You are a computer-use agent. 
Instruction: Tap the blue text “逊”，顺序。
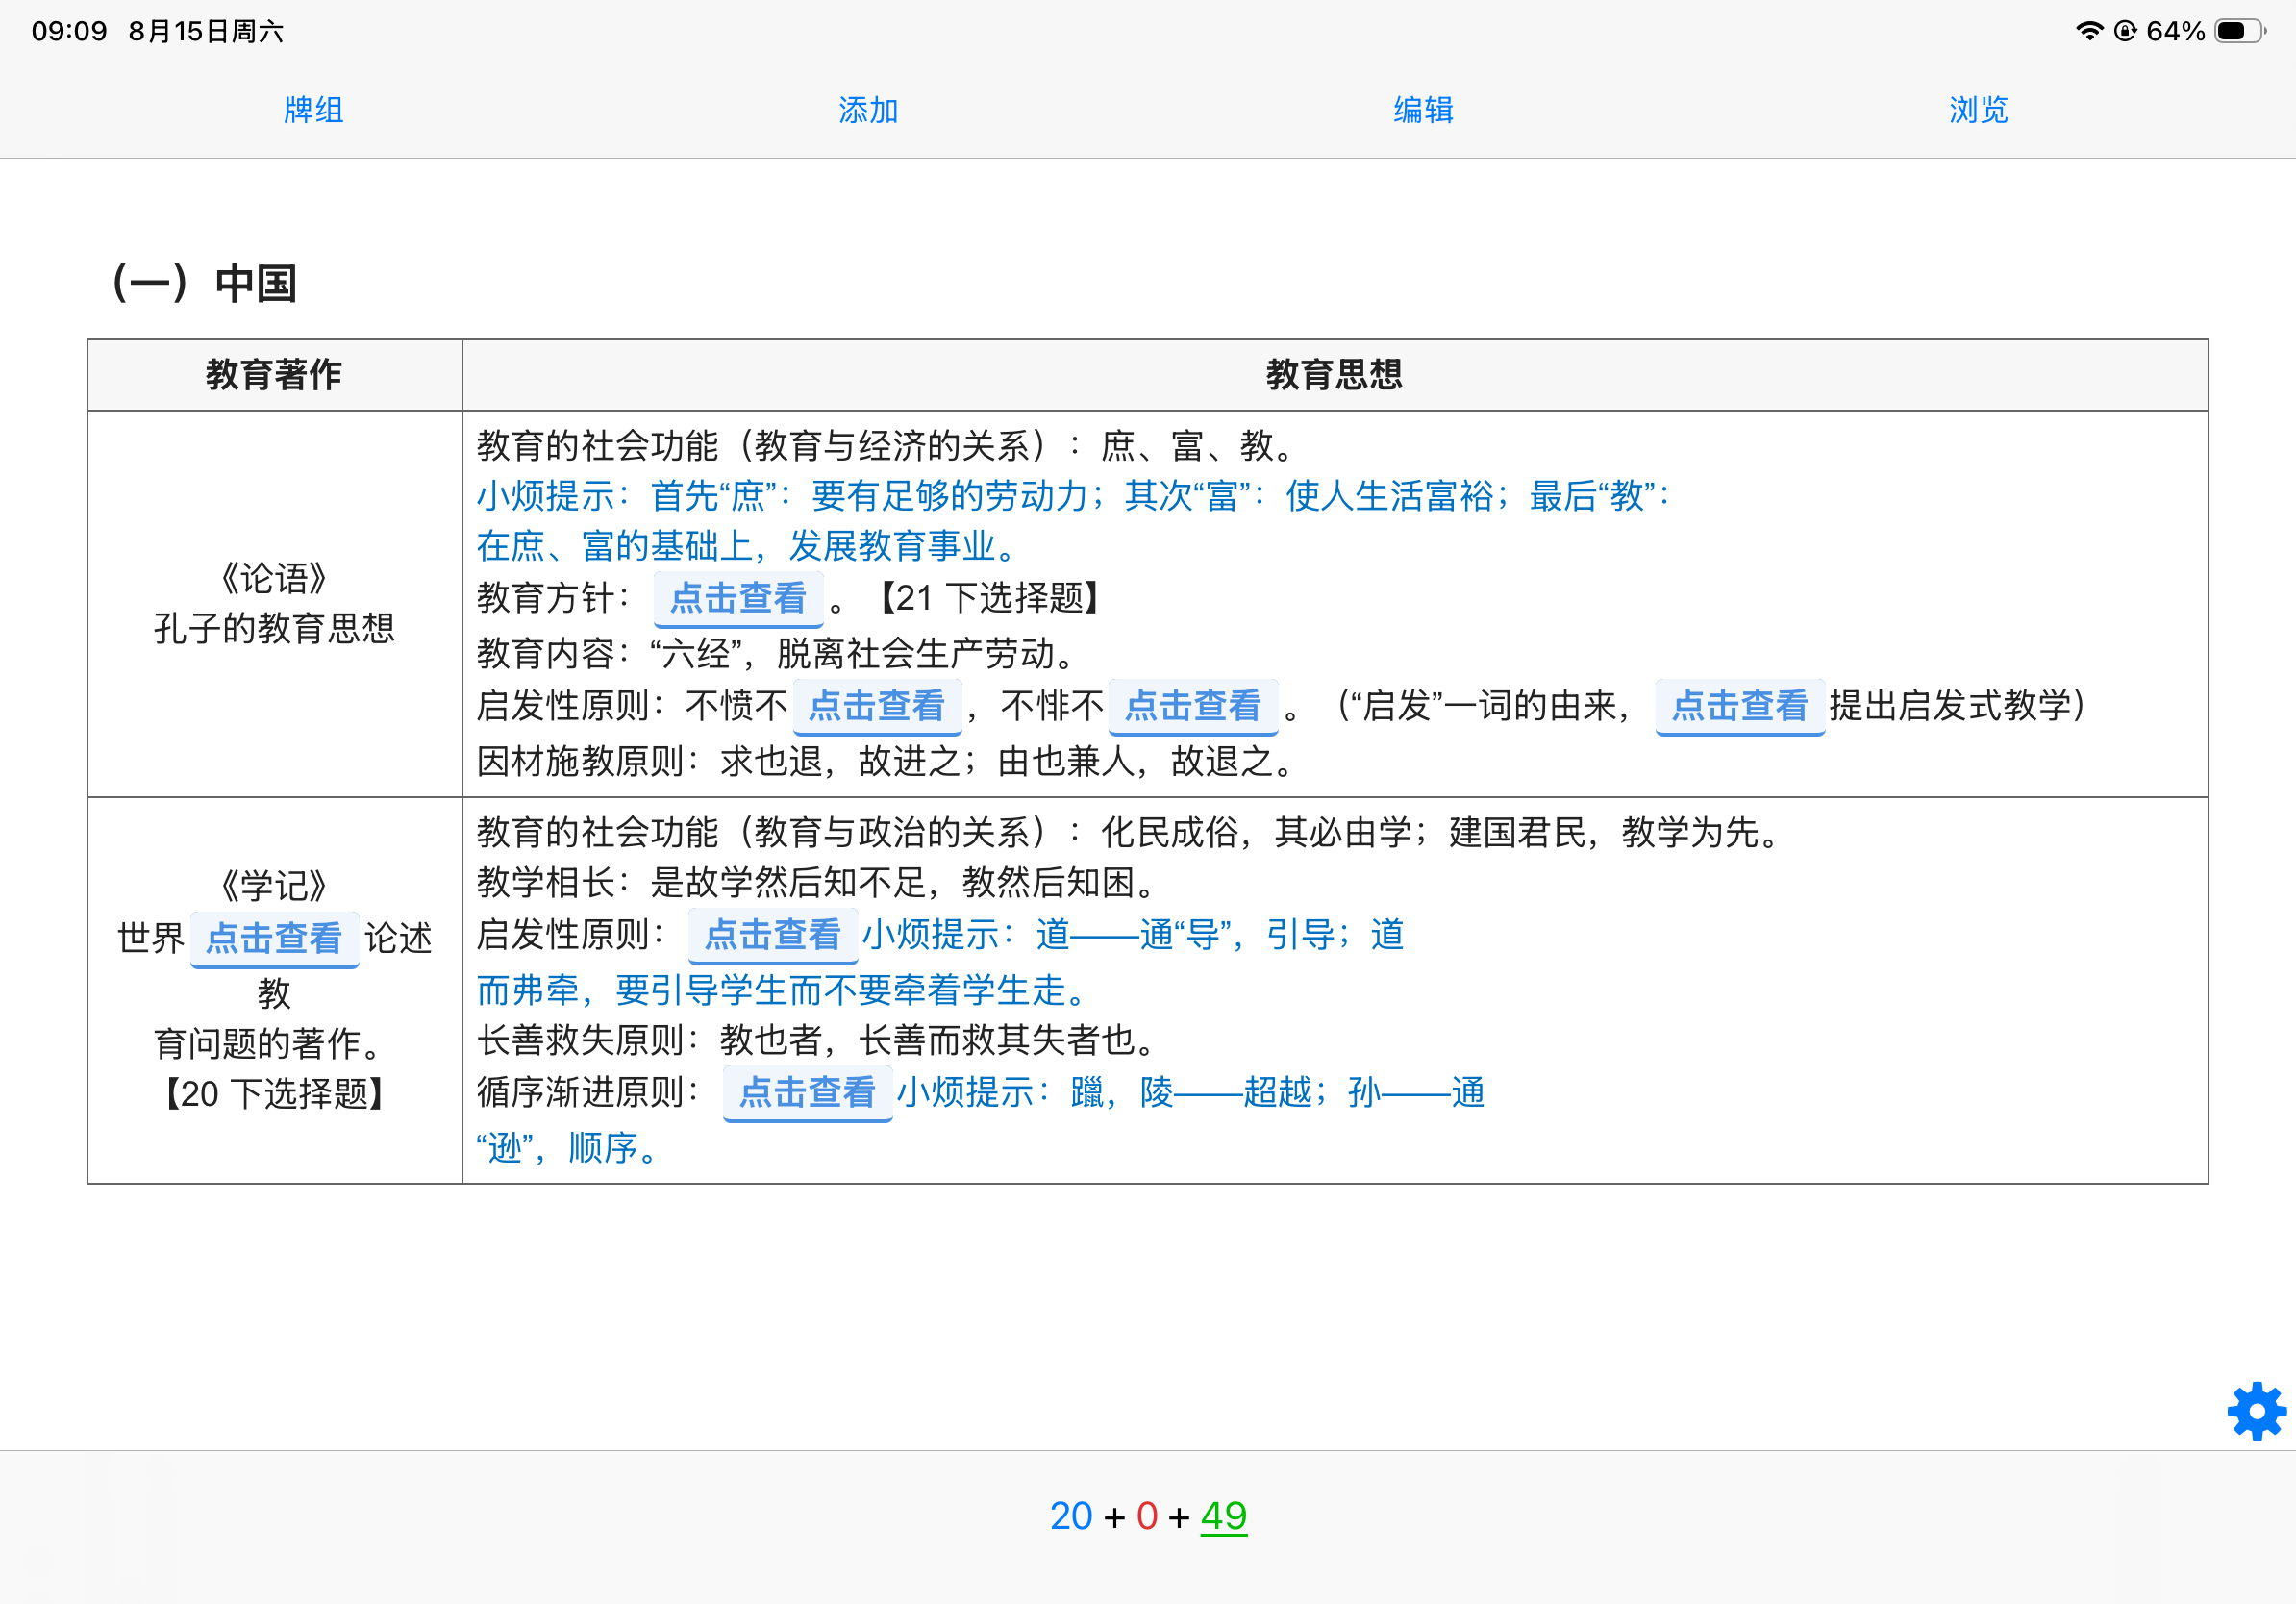(567, 1149)
